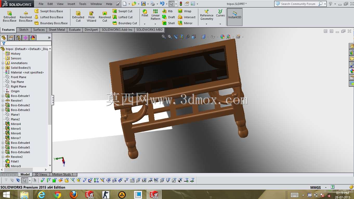
Task: Expand the Revolve1 feature node
Action: point(3,101)
